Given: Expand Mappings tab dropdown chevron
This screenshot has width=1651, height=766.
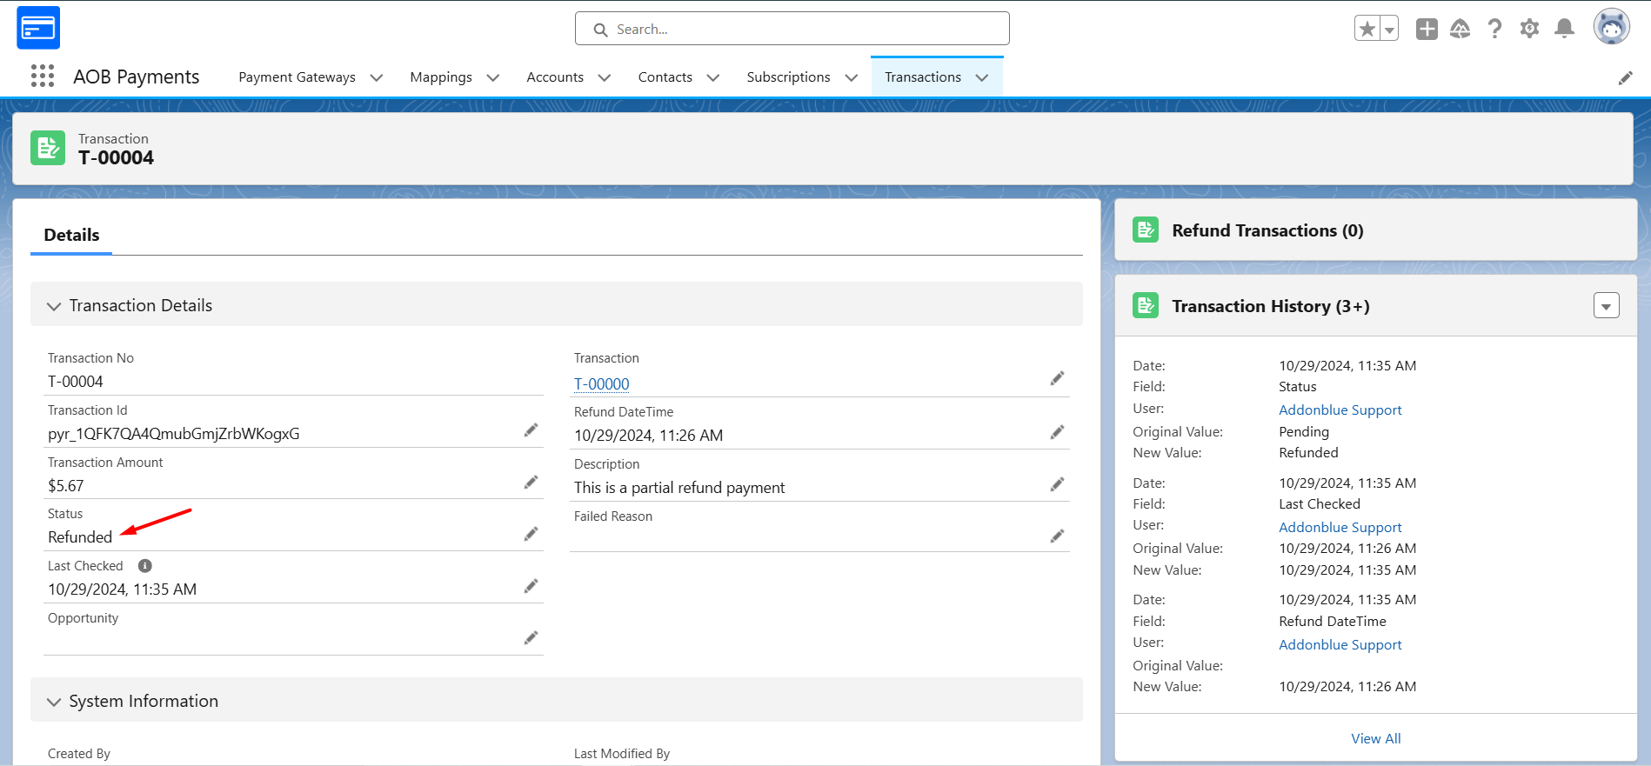Looking at the screenshot, I should (493, 77).
